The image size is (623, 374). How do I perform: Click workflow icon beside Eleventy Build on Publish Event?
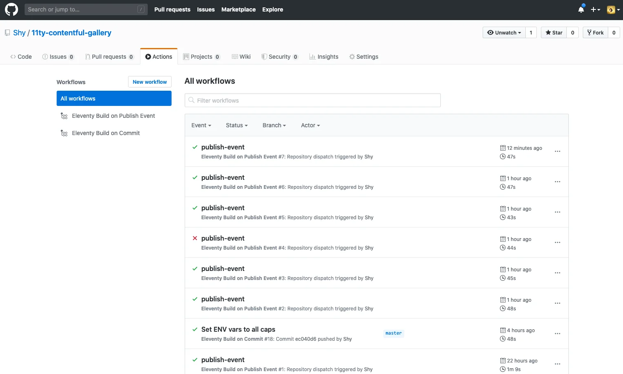(x=64, y=116)
